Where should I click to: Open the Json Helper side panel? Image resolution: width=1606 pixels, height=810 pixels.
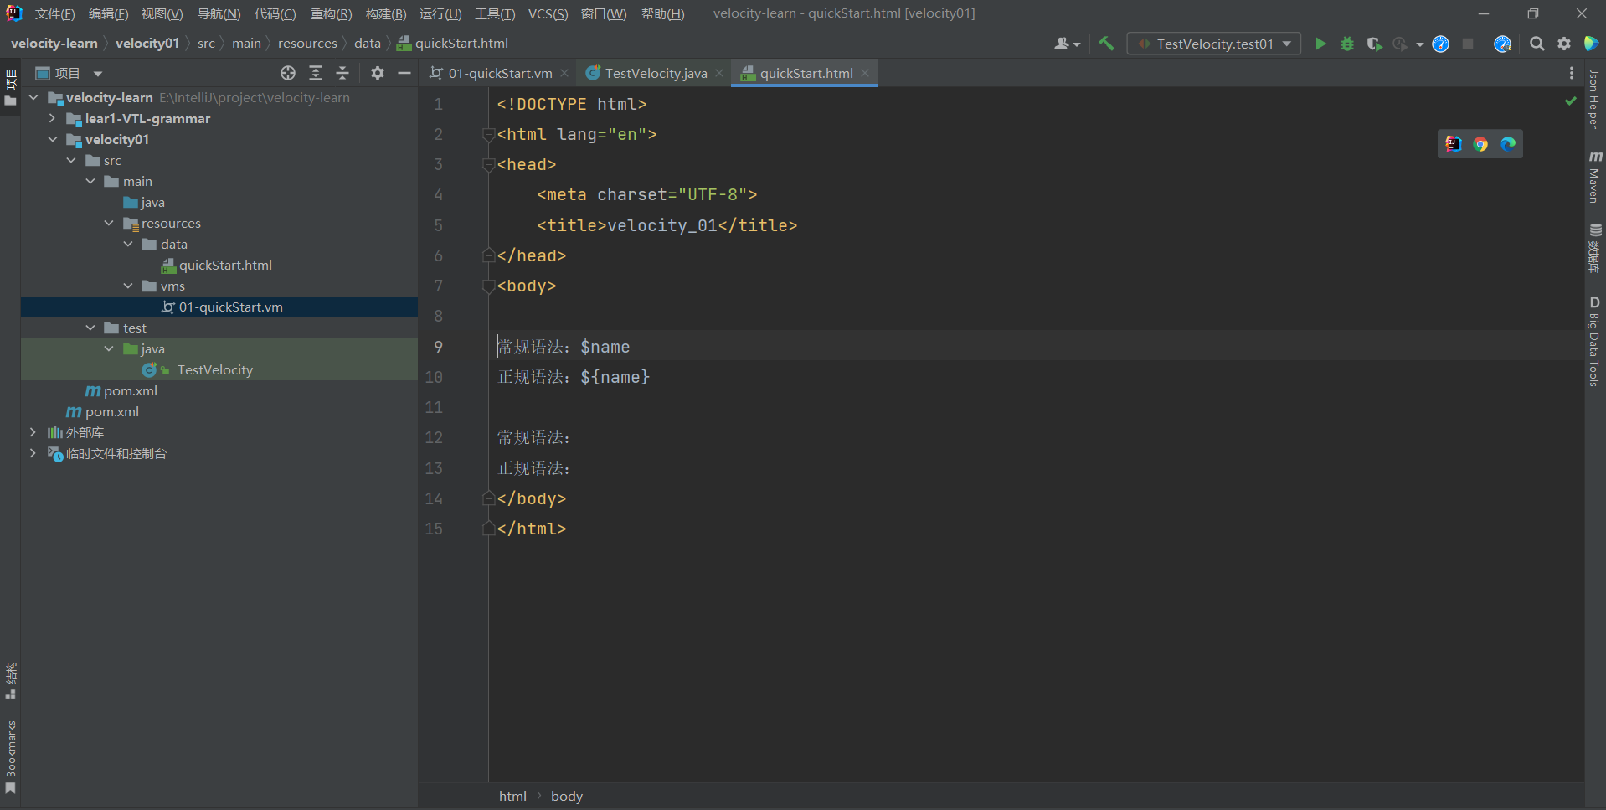tap(1594, 99)
